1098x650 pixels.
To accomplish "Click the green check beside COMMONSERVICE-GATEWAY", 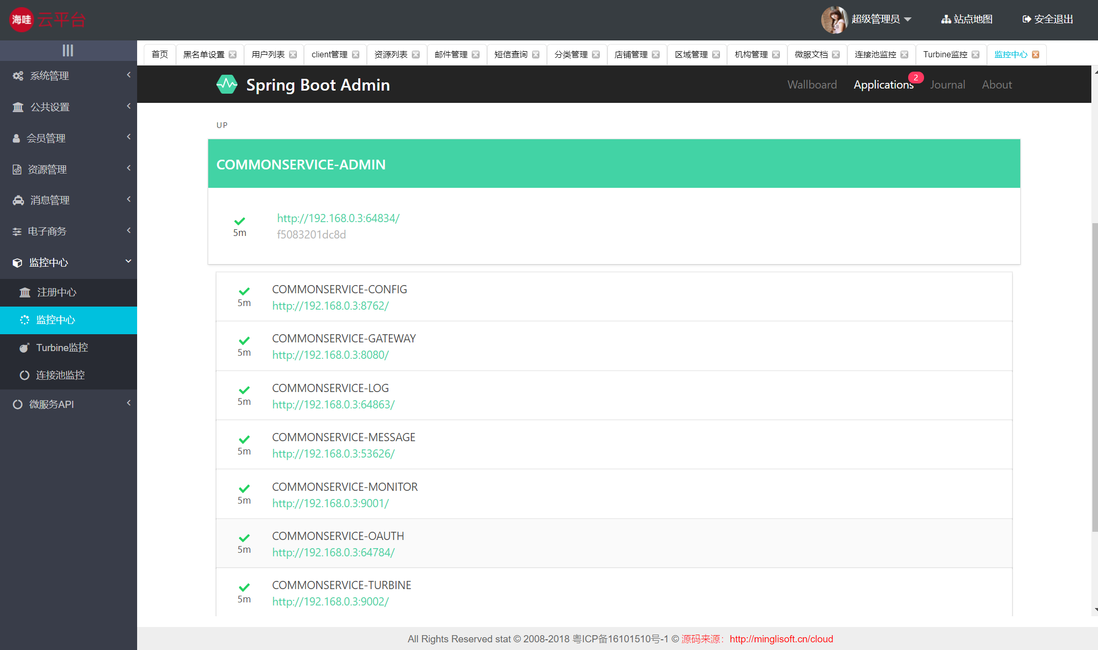I will (x=244, y=341).
